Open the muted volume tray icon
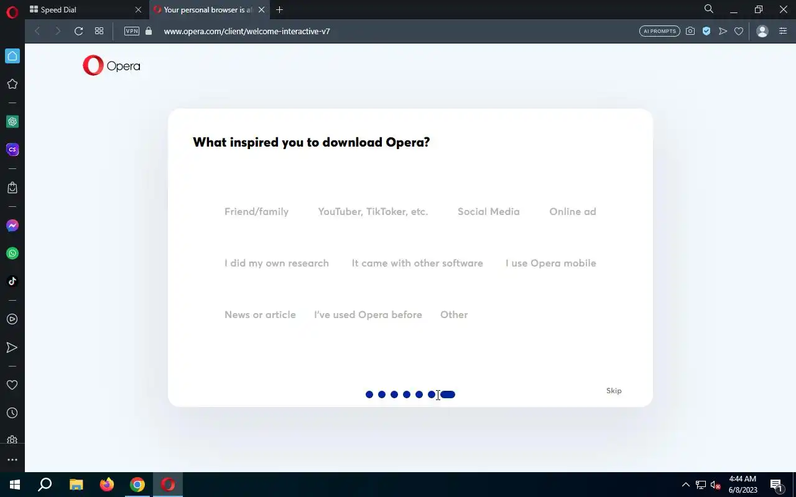The width and height of the screenshot is (796, 497). (x=716, y=485)
